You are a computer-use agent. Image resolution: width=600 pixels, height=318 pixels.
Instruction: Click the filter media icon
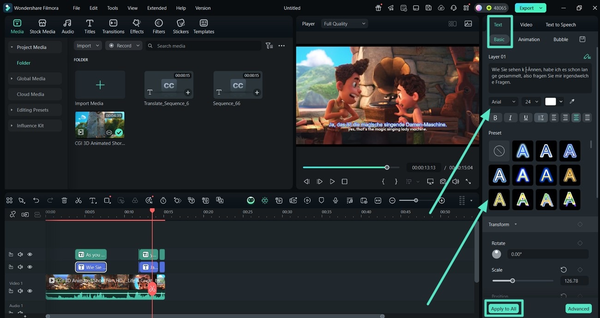269,46
